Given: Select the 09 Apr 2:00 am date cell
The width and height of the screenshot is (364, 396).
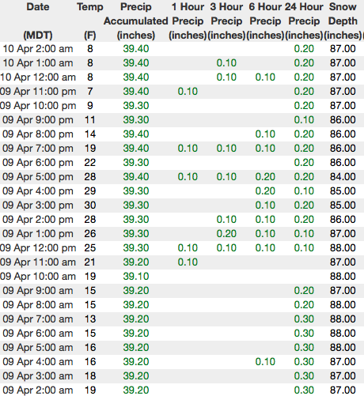Looking at the screenshot, I should (38, 390).
